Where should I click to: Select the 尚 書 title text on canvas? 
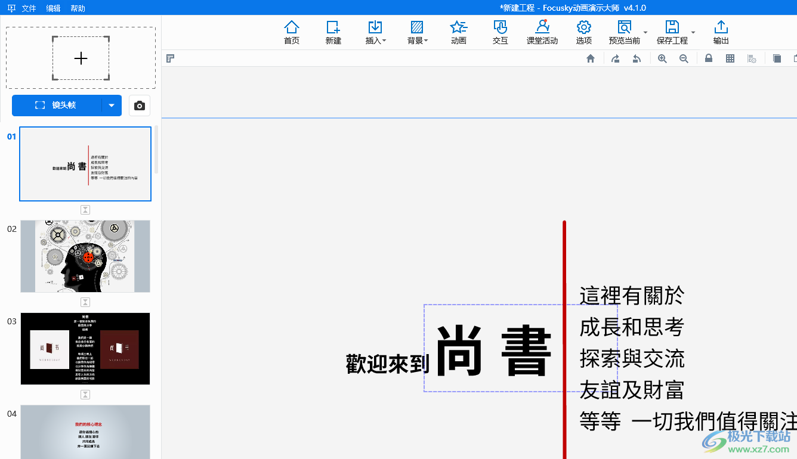pyautogui.click(x=494, y=352)
